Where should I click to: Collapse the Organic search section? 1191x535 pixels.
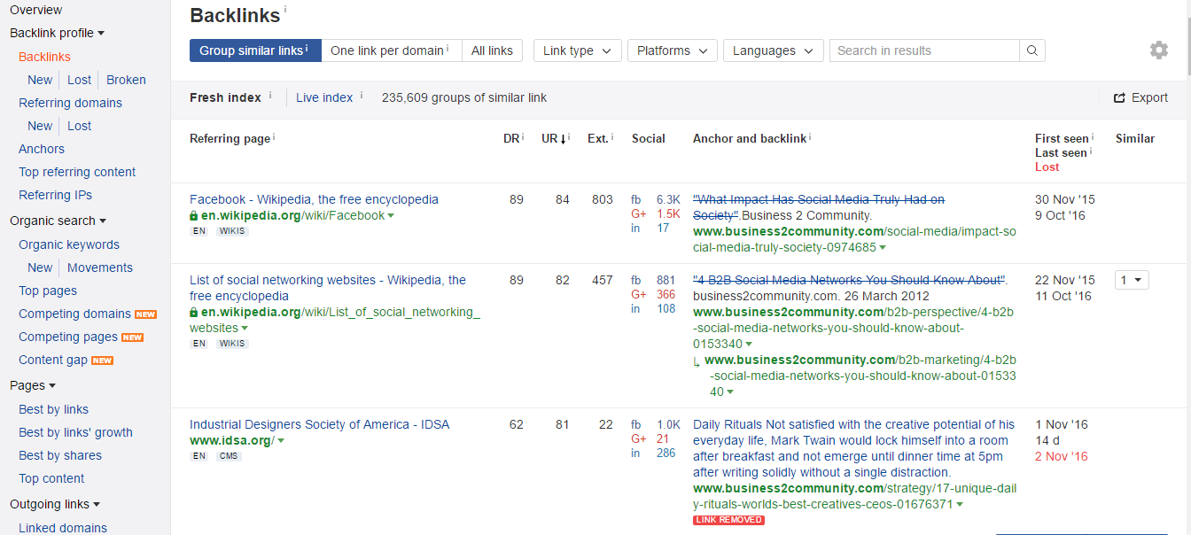click(x=58, y=221)
